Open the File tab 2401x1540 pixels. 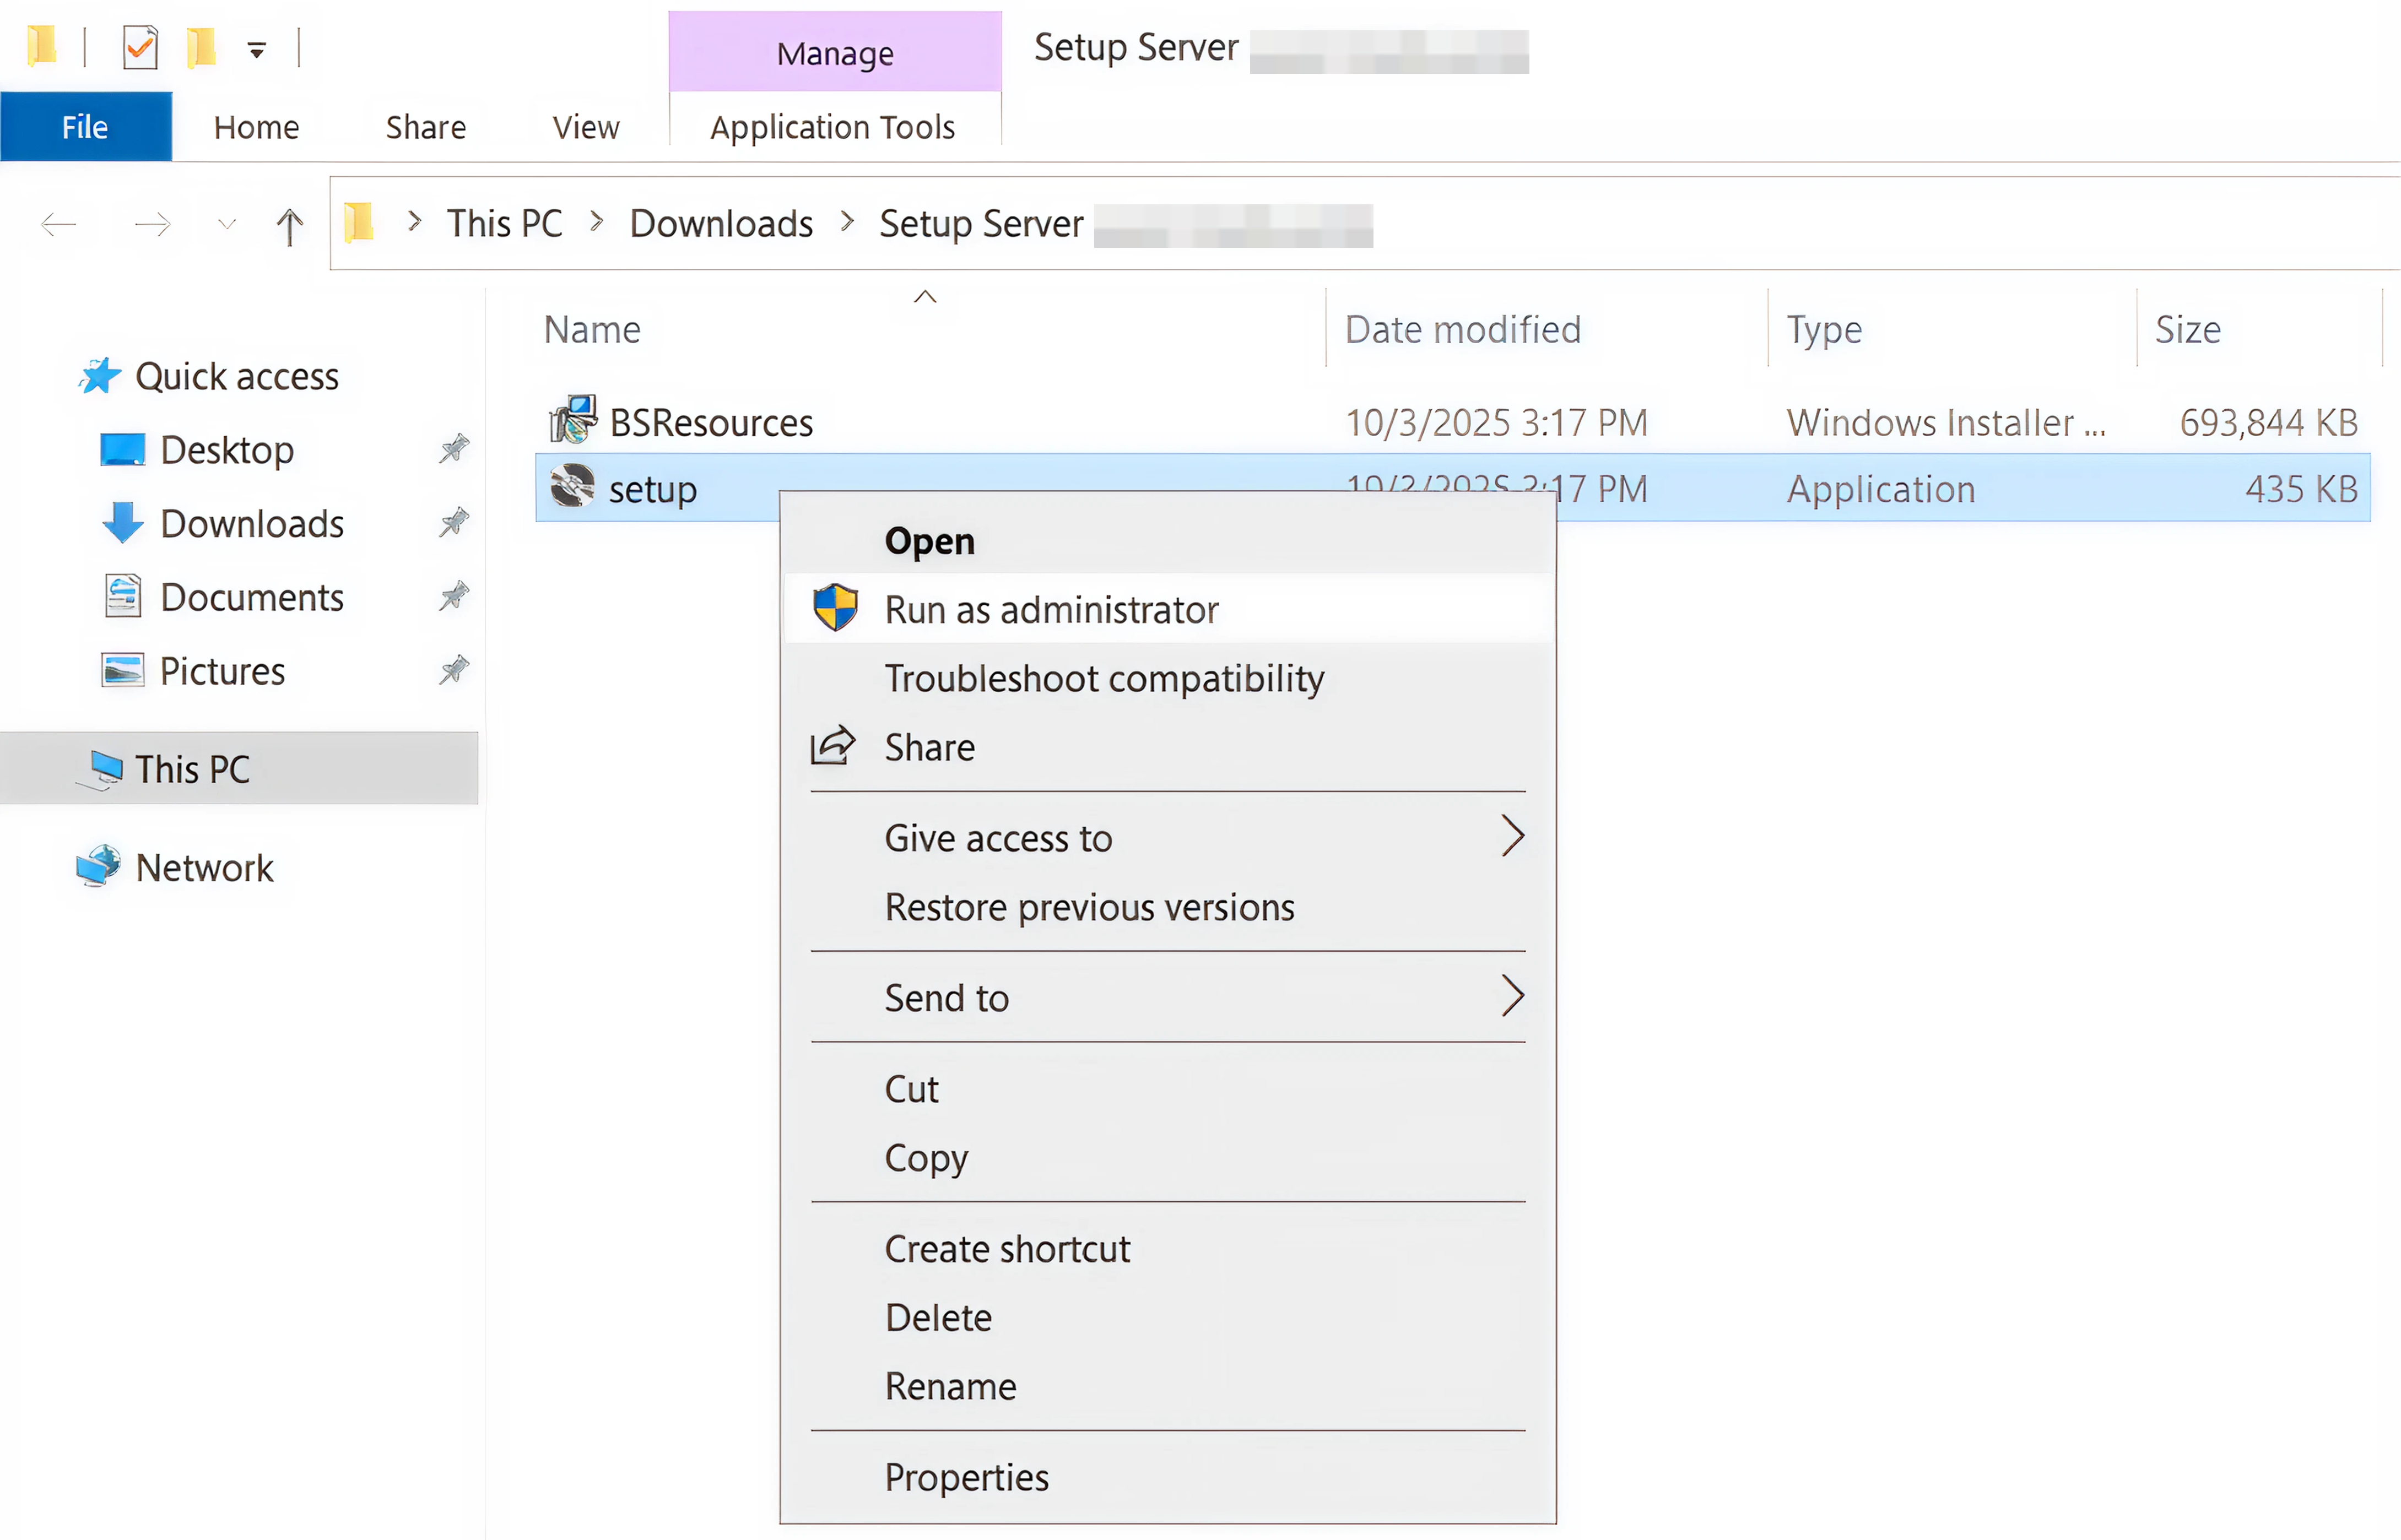tap(86, 127)
